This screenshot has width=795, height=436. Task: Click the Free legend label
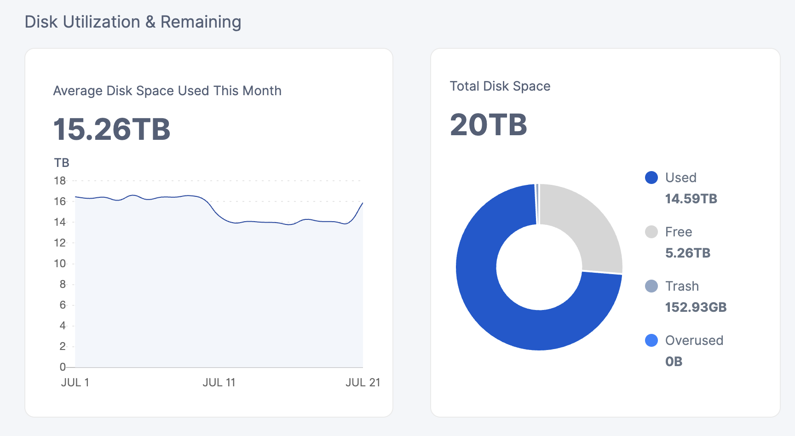coord(678,232)
